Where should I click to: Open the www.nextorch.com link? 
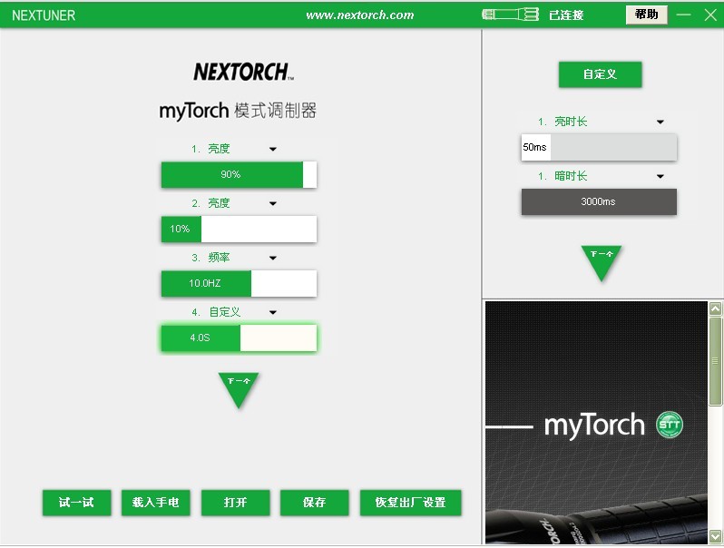point(360,15)
